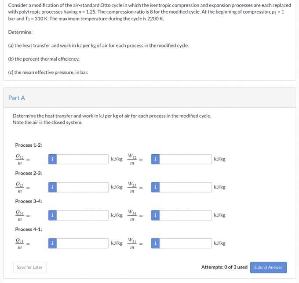
Task: Select the W34/m input field
Action: 186,215
